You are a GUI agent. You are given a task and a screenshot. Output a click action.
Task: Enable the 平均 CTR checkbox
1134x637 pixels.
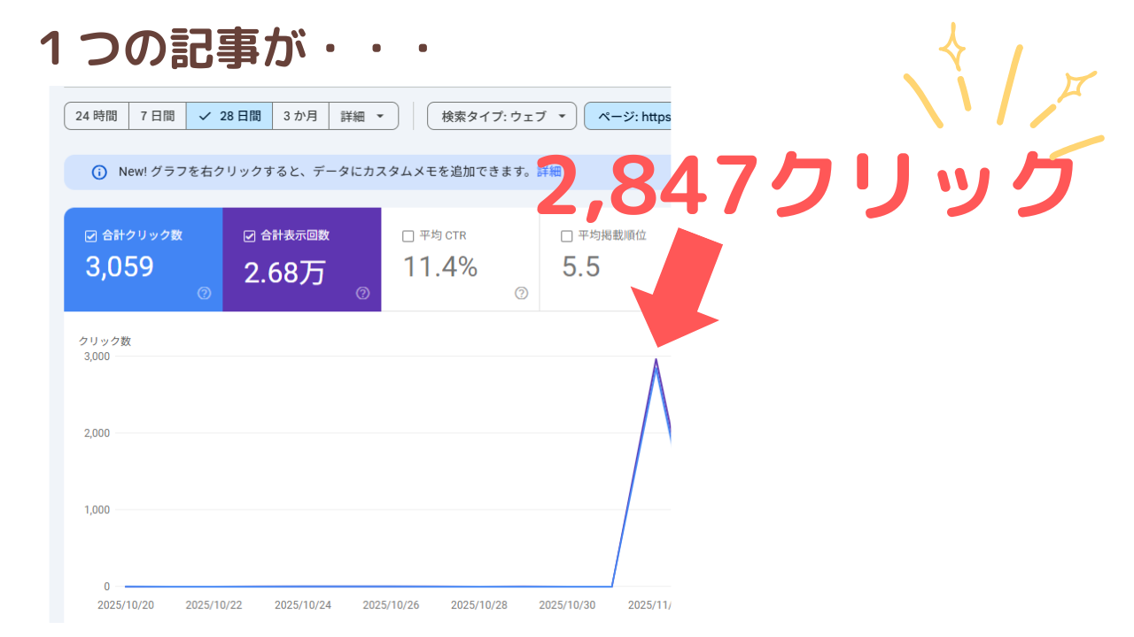click(408, 236)
